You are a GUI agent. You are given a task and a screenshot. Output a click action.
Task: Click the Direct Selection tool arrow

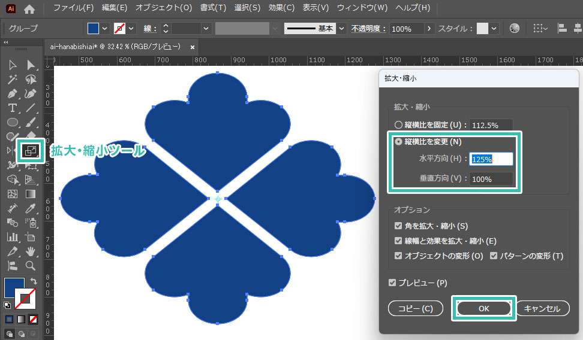coord(30,65)
